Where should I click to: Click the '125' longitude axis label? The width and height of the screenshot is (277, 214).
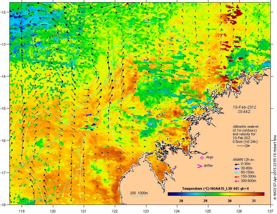click(208, 211)
